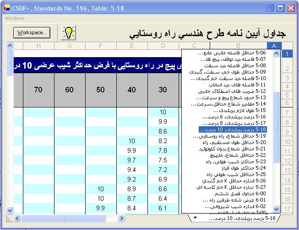Select the cell showing 9.9 in column F
The image size is (299, 230).
(x=100, y=208)
